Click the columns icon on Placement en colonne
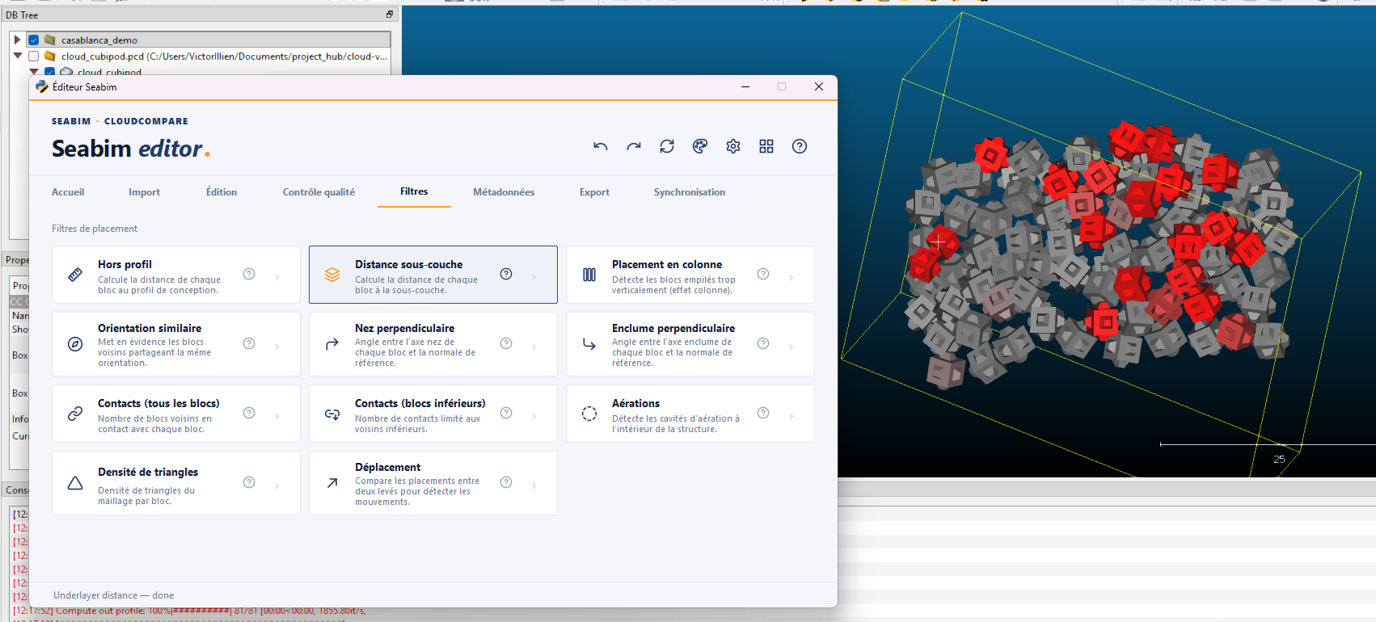This screenshot has height=622, width=1376. point(589,275)
